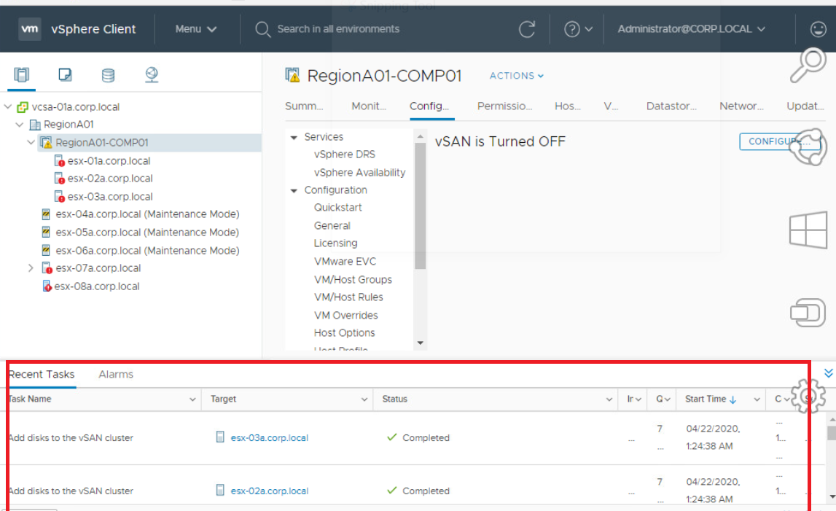Collapse the Configuration section
The height and width of the screenshot is (511, 836).
click(294, 190)
